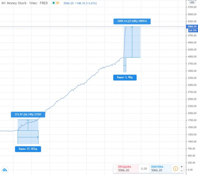Viewport: 198px width, 175px height.
Task: Click the M1 Money Stock symbol title
Action: [x=14, y=3]
